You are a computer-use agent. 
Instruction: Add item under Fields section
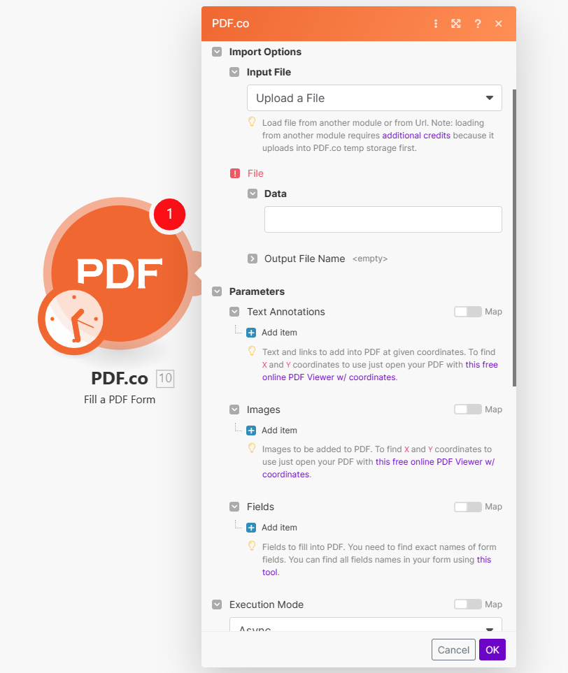point(272,528)
